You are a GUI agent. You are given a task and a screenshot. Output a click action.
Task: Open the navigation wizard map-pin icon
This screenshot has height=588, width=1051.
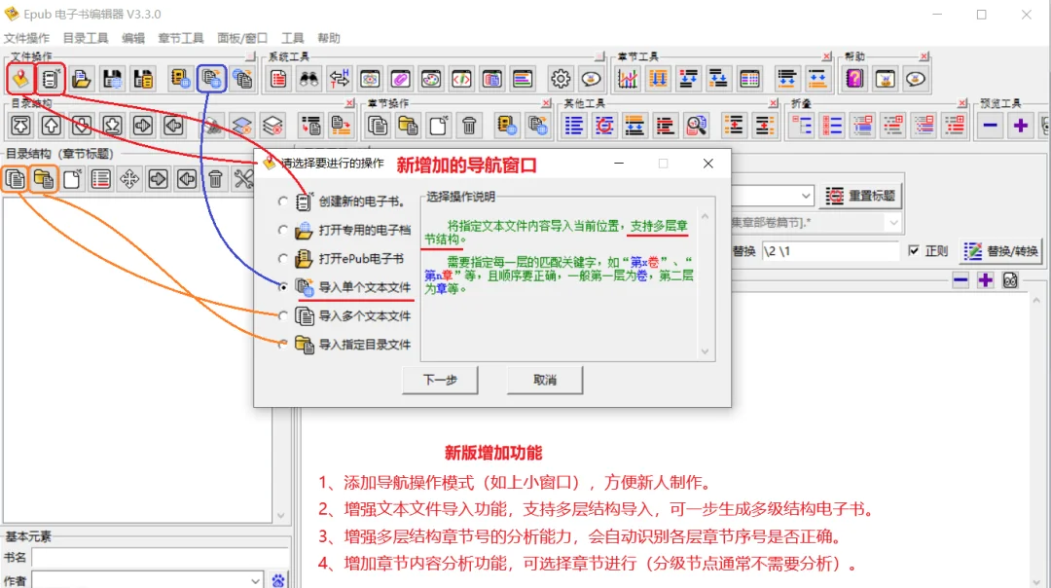pyautogui.click(x=20, y=79)
